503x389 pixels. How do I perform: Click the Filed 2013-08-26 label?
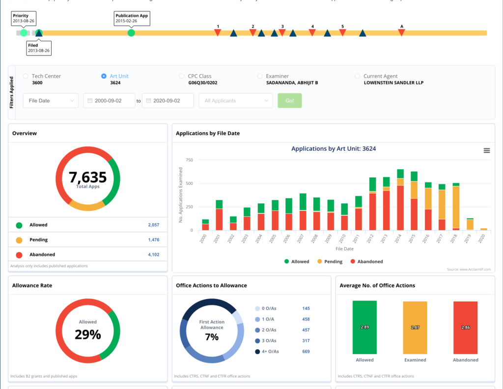39,48
